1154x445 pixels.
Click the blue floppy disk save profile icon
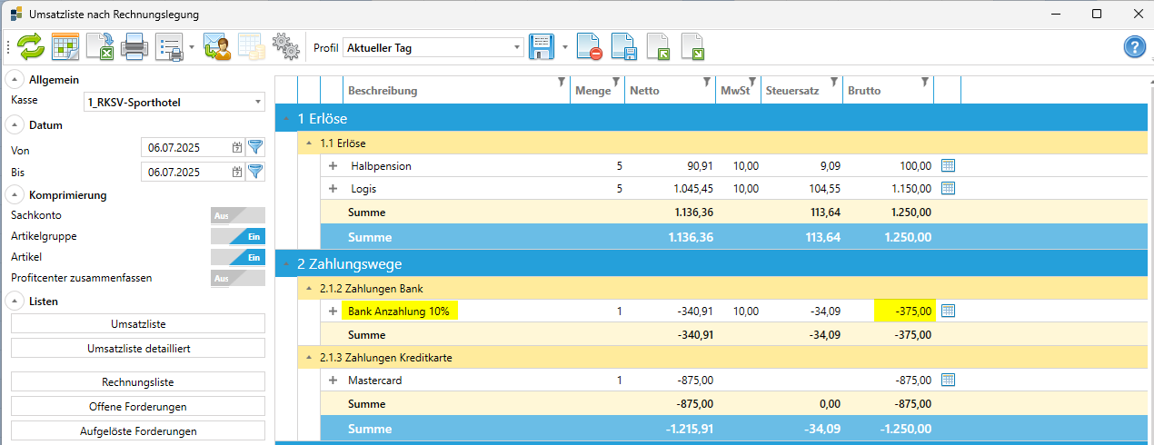tap(542, 47)
